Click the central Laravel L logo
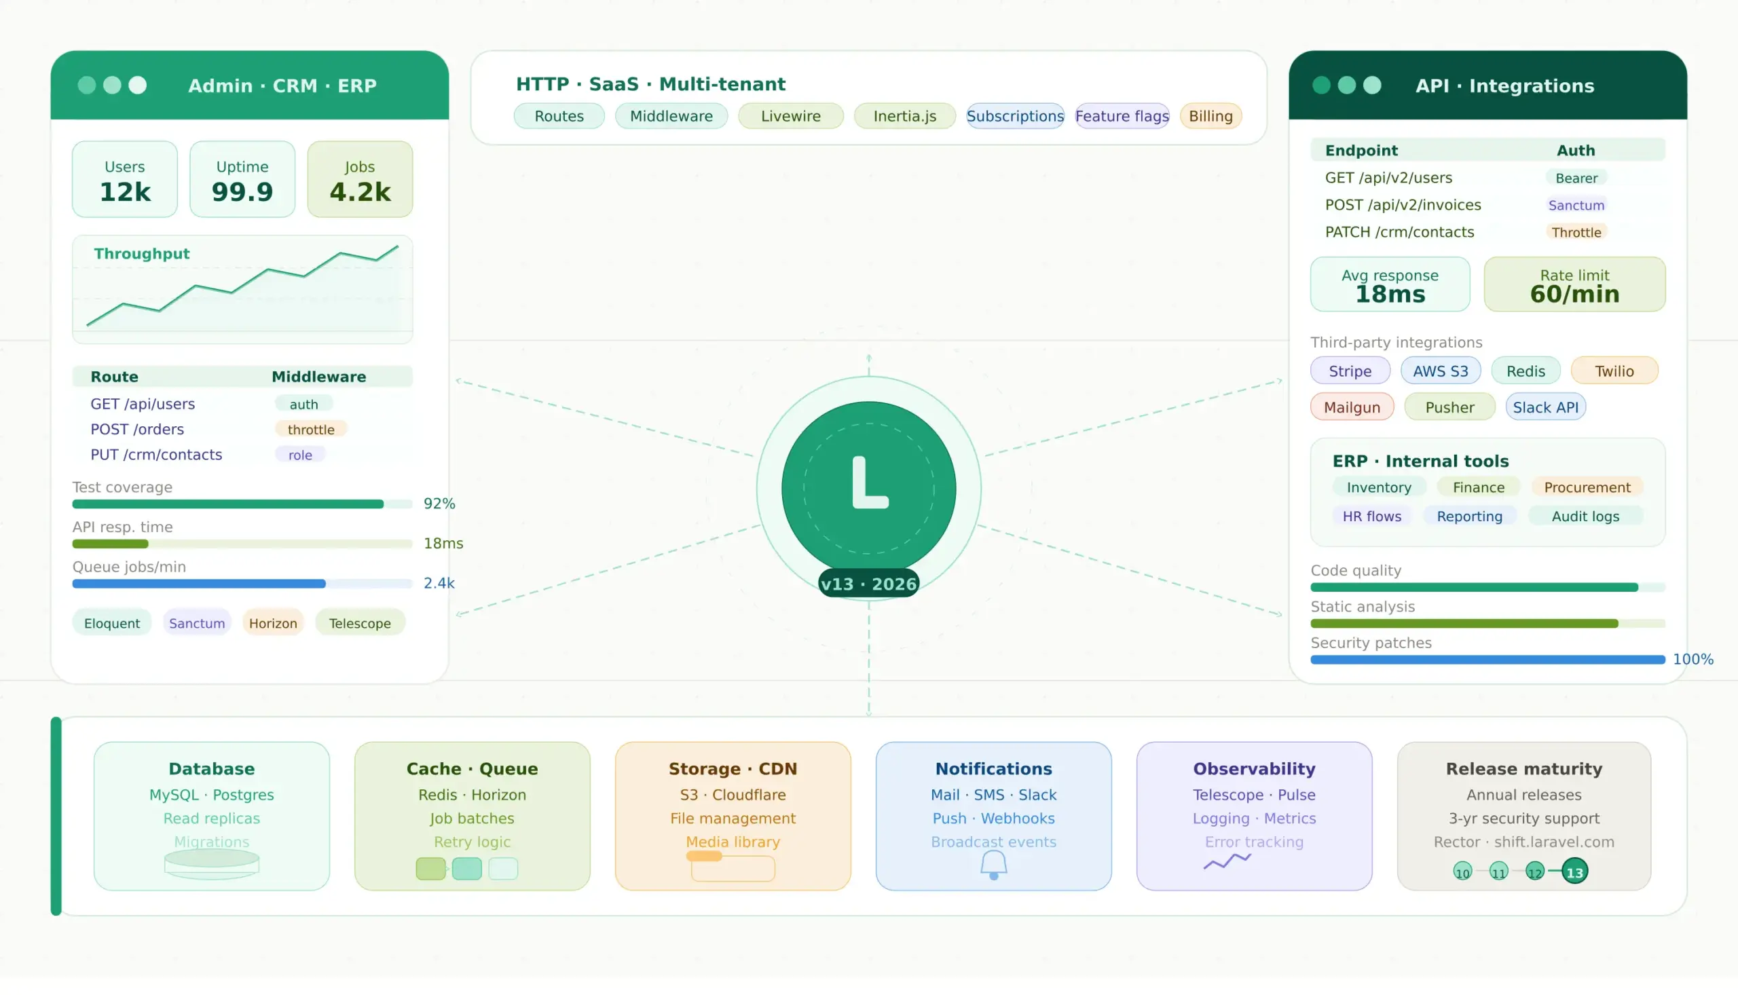1738x995 pixels. click(868, 487)
